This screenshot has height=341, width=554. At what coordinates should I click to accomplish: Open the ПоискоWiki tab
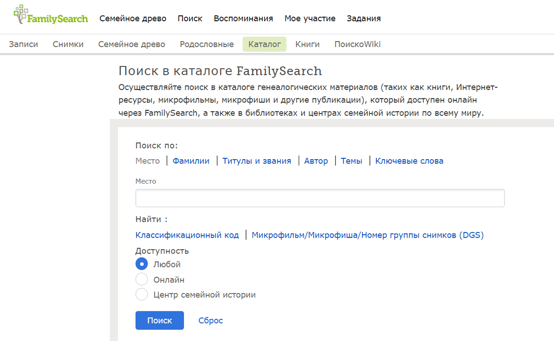click(x=357, y=44)
